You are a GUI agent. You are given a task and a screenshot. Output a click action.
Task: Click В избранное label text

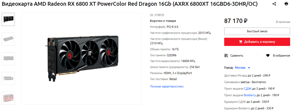[x=281, y=55]
